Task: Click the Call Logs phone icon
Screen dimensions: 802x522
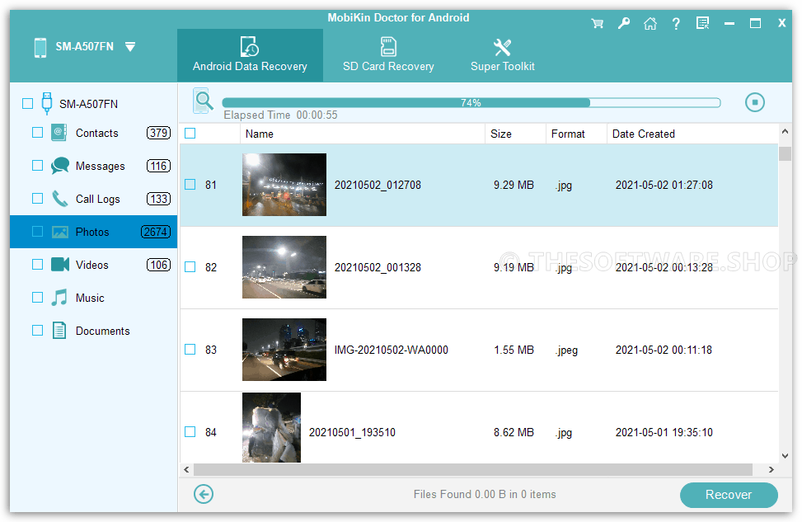Action: (60, 199)
